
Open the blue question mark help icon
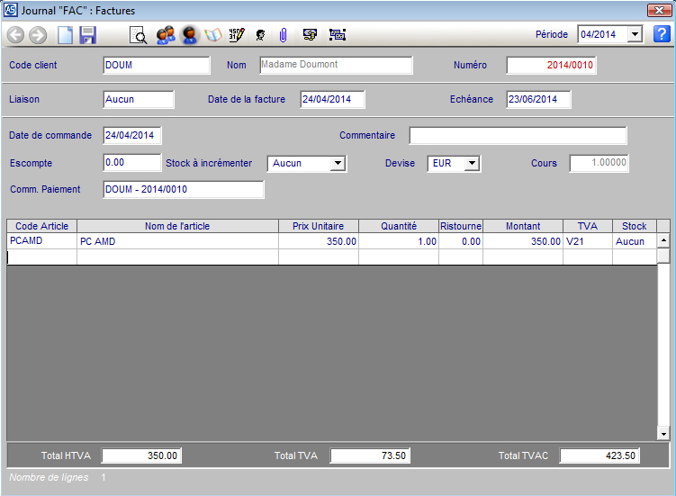tap(662, 34)
